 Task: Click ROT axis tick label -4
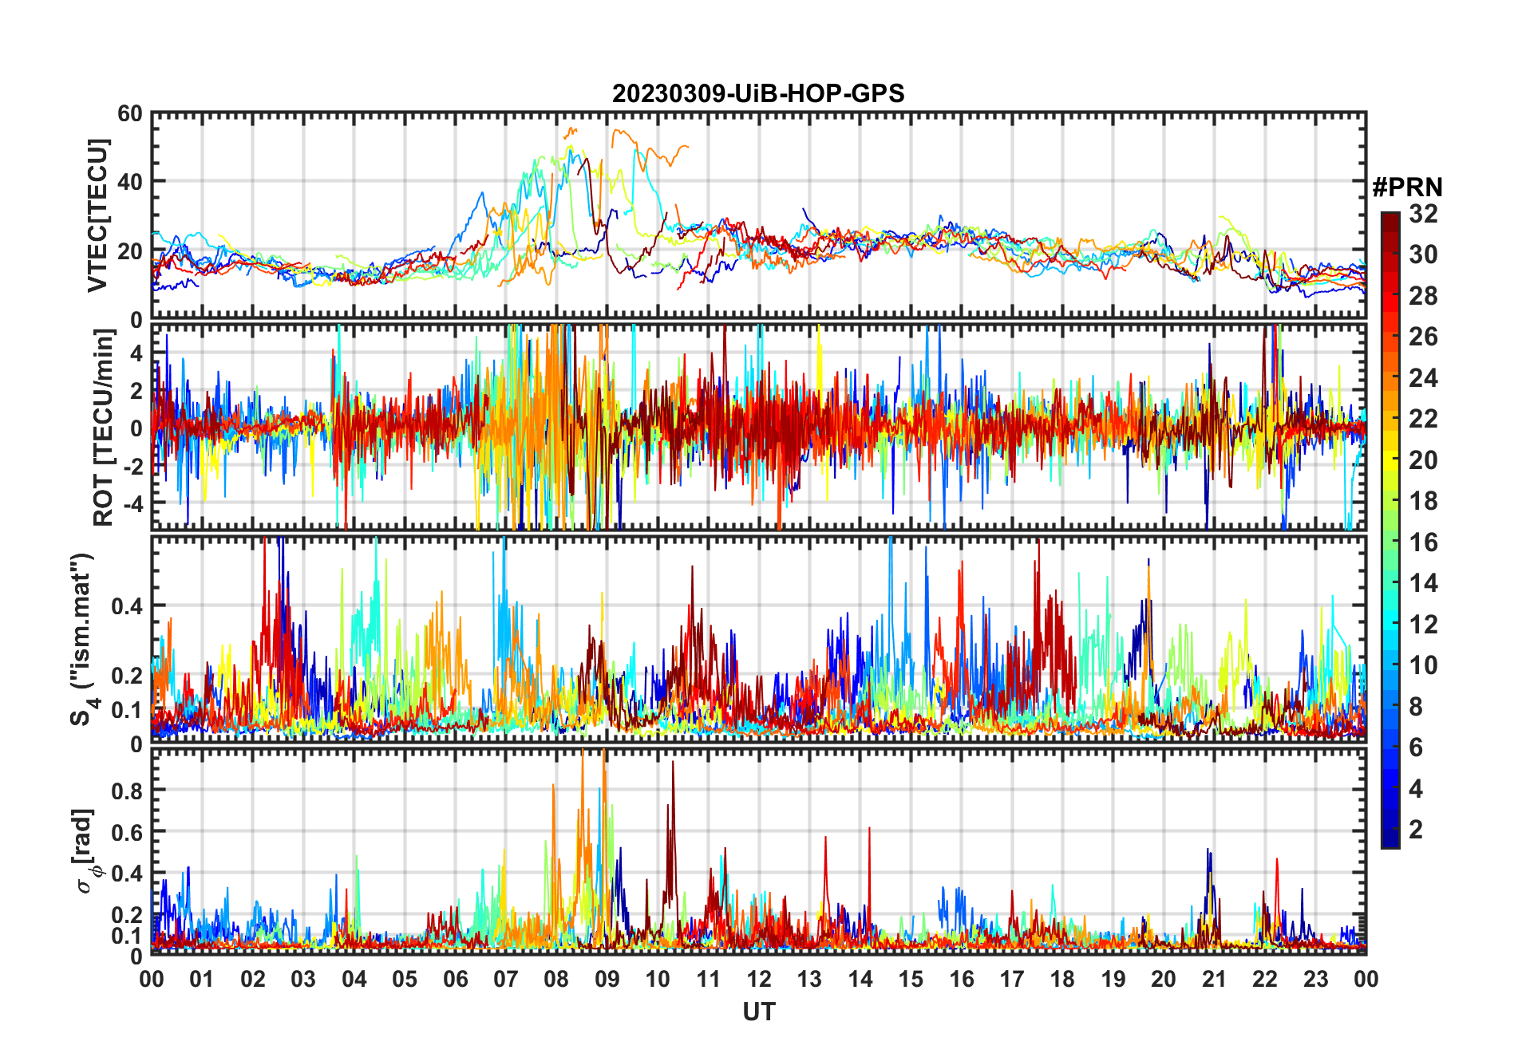point(133,503)
